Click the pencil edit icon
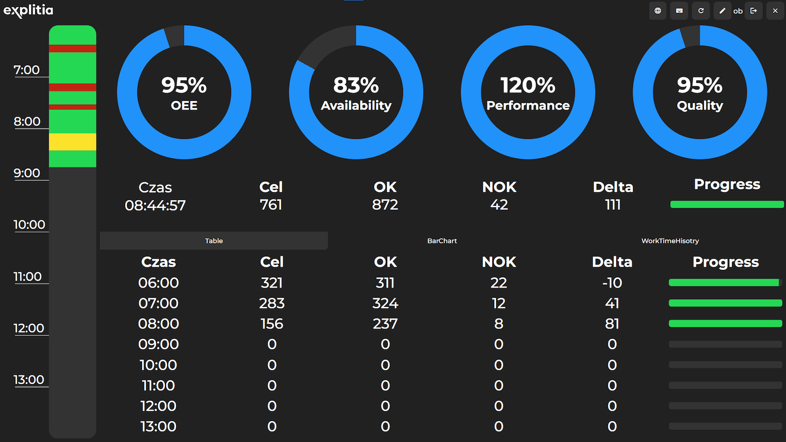The width and height of the screenshot is (786, 442). pyautogui.click(x=722, y=10)
